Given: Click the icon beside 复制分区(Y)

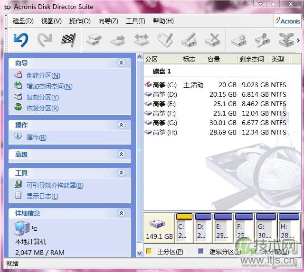Looking at the screenshot, I should tap(18, 96).
